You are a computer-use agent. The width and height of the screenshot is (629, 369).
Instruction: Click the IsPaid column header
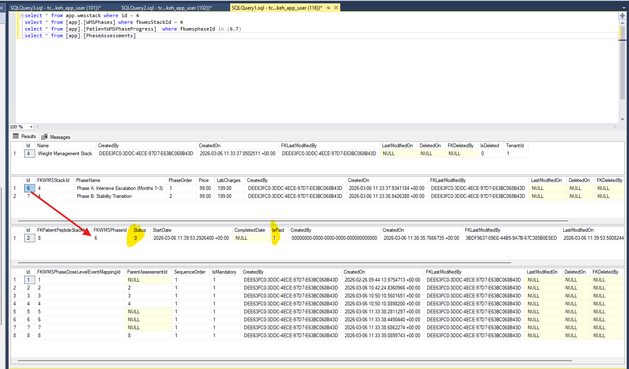278,230
